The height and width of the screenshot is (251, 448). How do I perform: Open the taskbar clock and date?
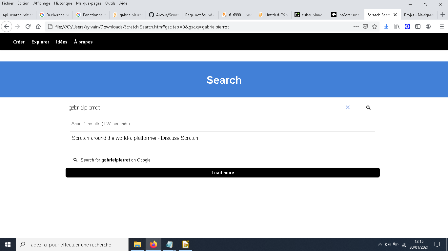coord(419,244)
